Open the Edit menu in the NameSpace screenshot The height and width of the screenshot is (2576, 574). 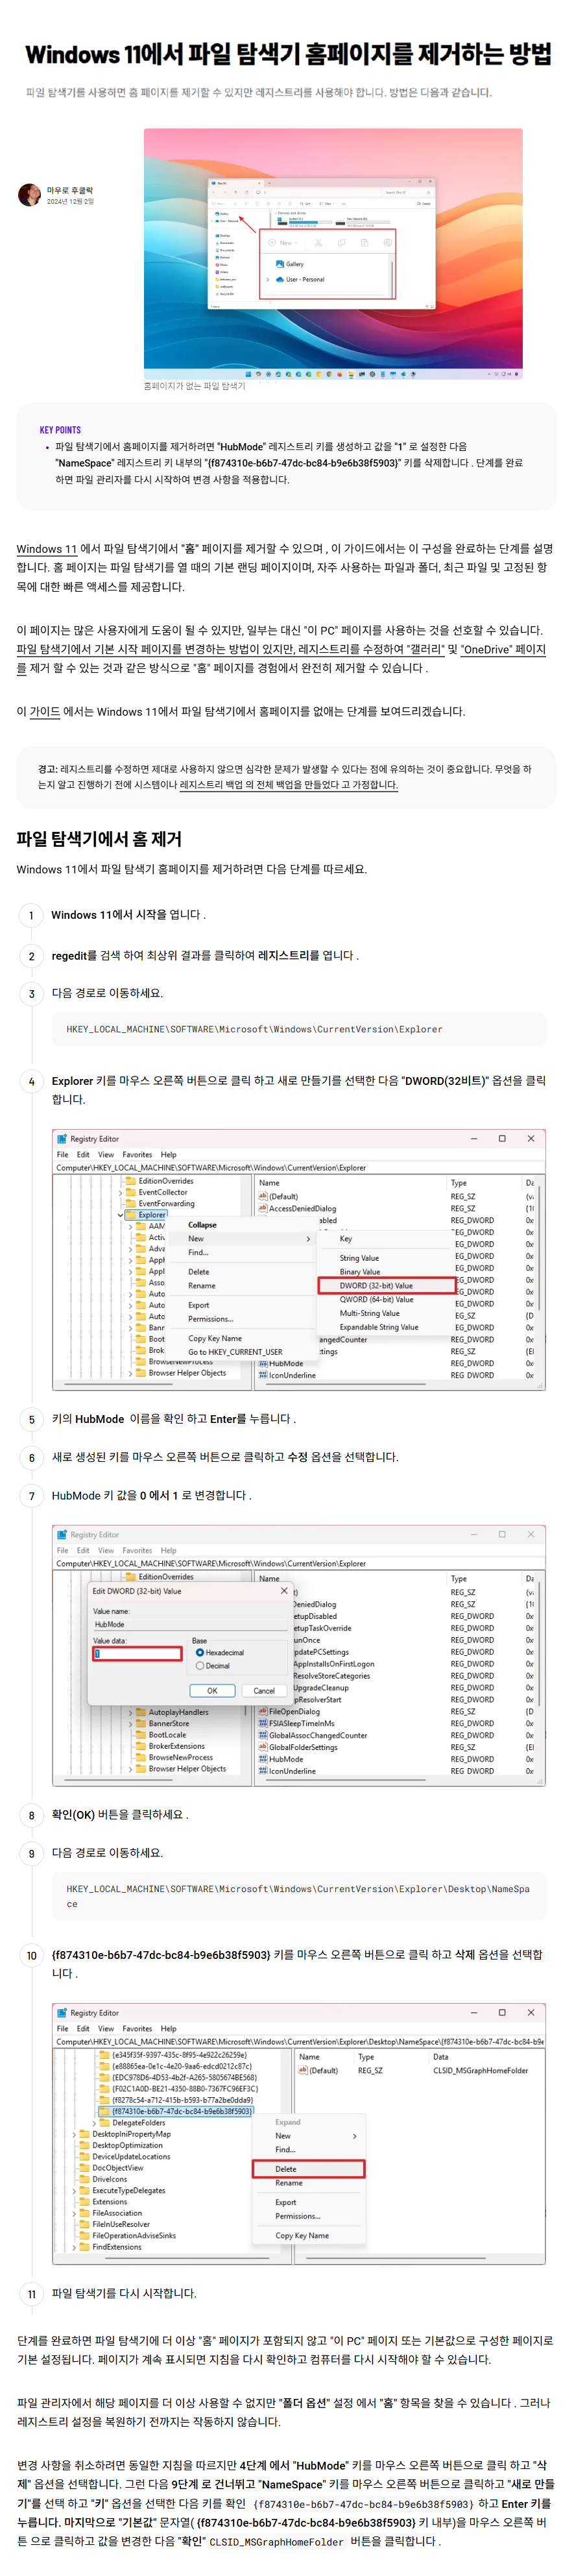[83, 2028]
